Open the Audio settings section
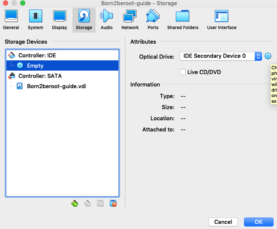 coord(106,20)
